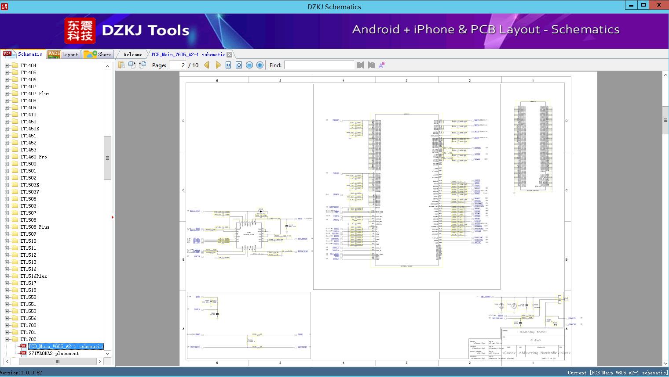Click the page number input box
Image resolution: width=669 pixels, height=377 pixels.
pos(178,65)
